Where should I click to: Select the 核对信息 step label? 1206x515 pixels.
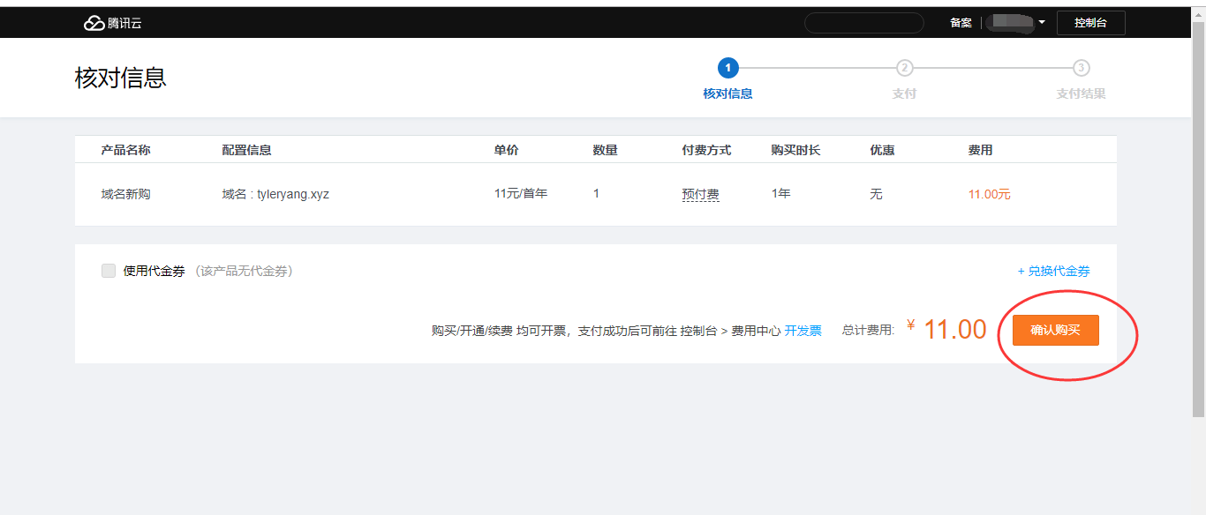click(x=726, y=93)
